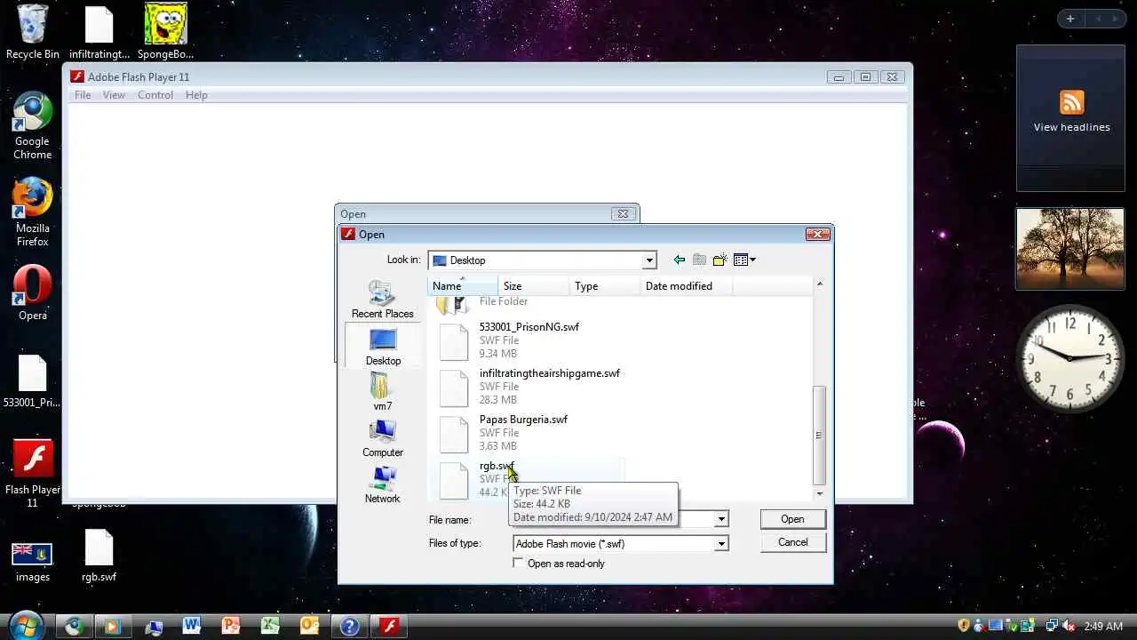
Task: Open File menu in Flash Player
Action: (83, 95)
